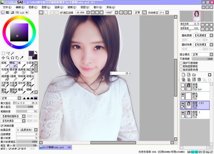214x154 pixels.
Task: Hide the 睫毛 layer eye icon
Action: (x=183, y=94)
